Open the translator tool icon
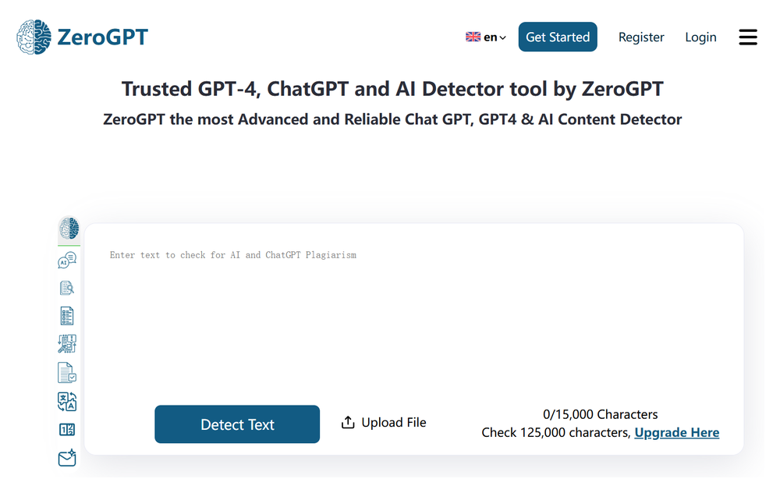This screenshot has height=493, width=780. 68,401
